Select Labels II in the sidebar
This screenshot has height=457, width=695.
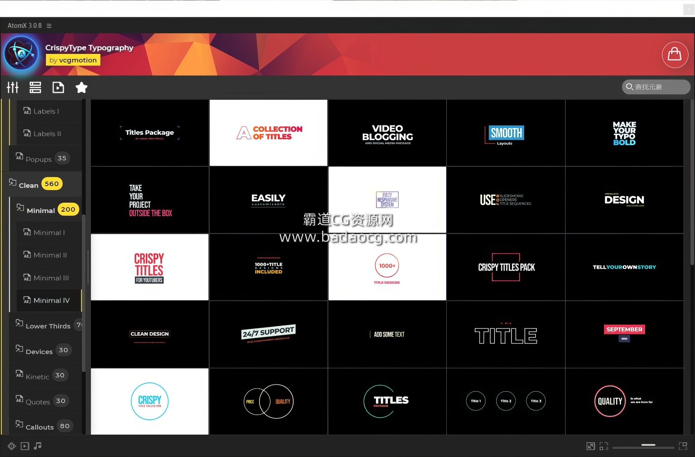click(x=49, y=134)
